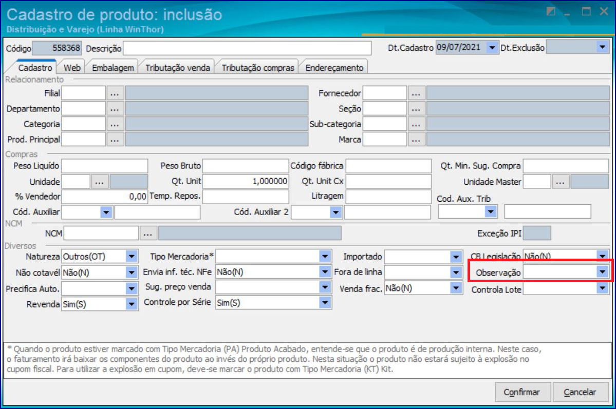Viewport: 616px width, 409px height.
Task: Focus the Fornecedor code field
Action: click(385, 93)
